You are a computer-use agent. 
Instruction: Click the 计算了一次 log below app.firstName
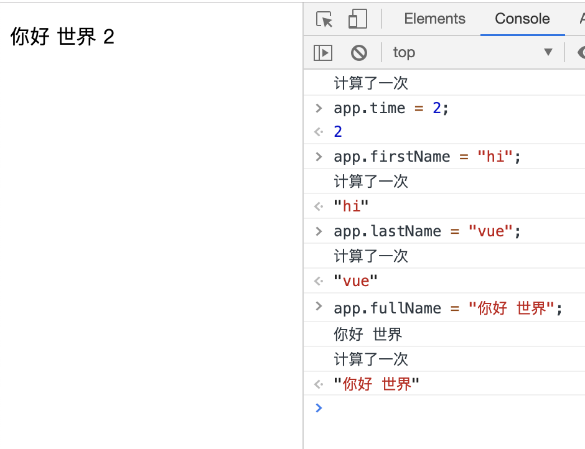[371, 181]
